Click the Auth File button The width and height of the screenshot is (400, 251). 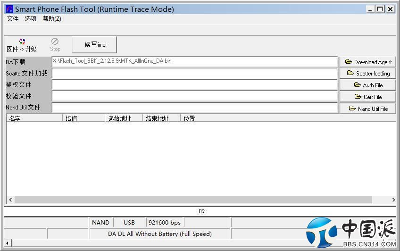367,85
